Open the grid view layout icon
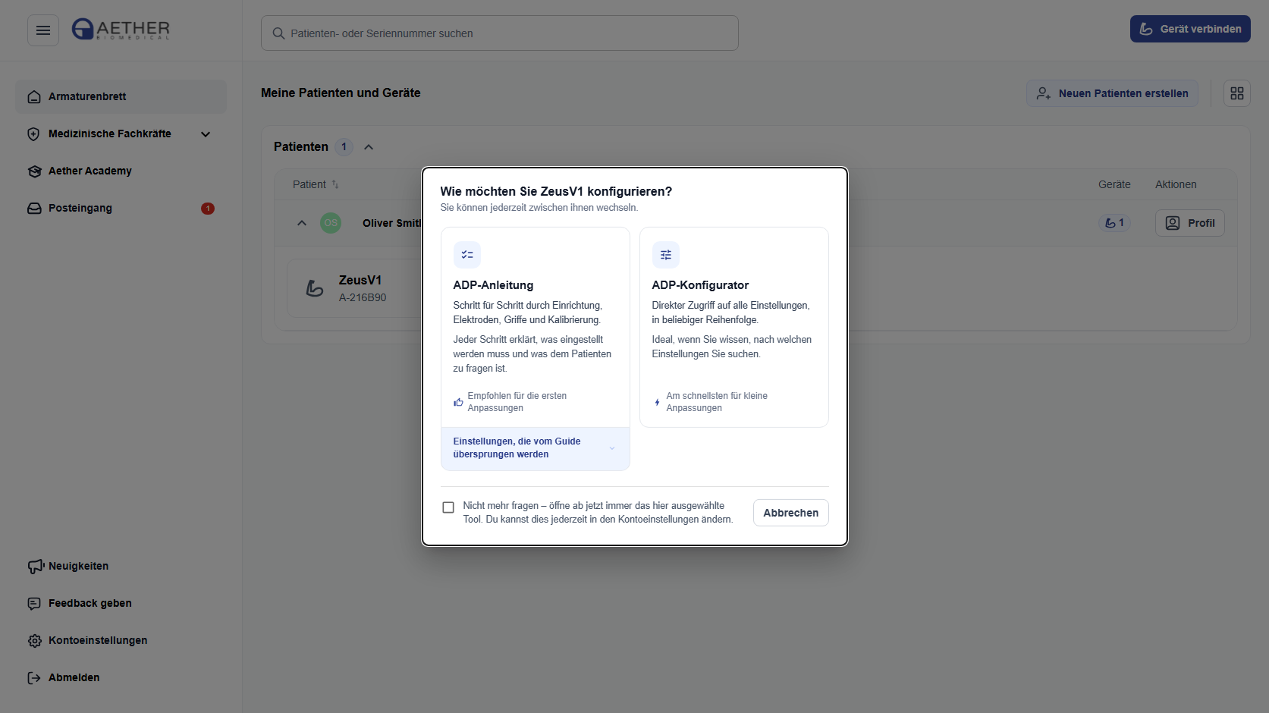Image resolution: width=1269 pixels, height=713 pixels. click(1237, 93)
